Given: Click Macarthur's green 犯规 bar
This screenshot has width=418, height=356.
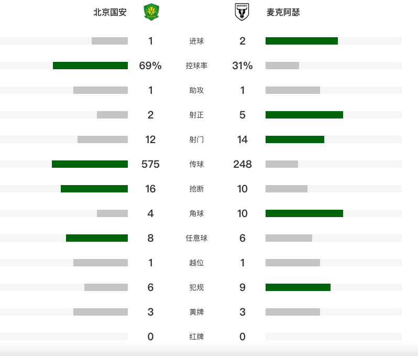Looking at the screenshot, I should coord(298,287).
